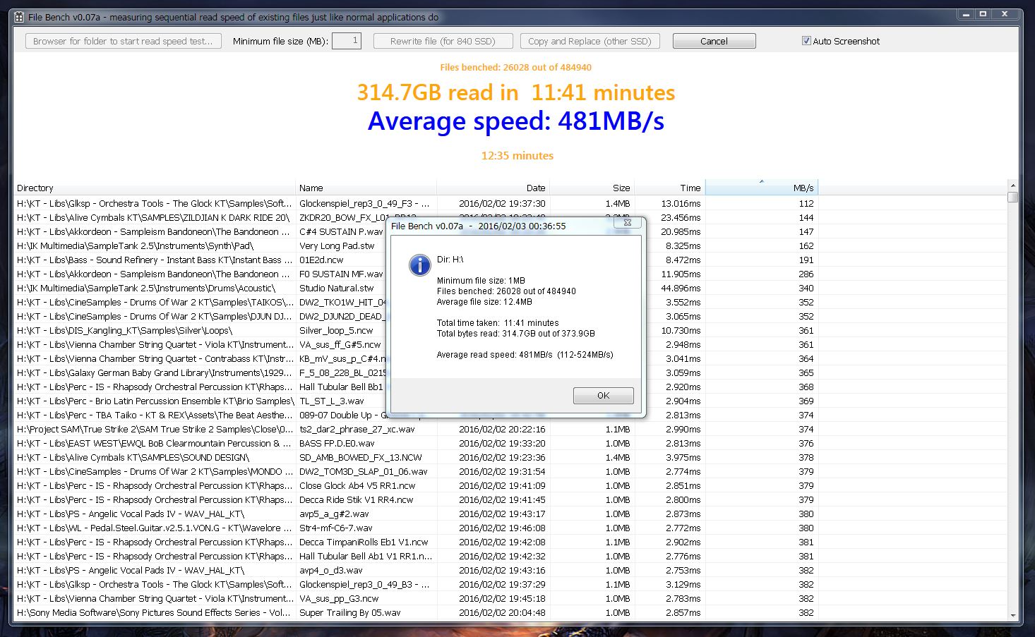Sort by the MB/s column header
The height and width of the screenshot is (637, 1035).
click(761, 188)
